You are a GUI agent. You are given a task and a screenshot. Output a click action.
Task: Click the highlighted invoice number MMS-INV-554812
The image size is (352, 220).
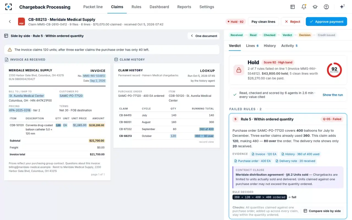click(x=94, y=76)
